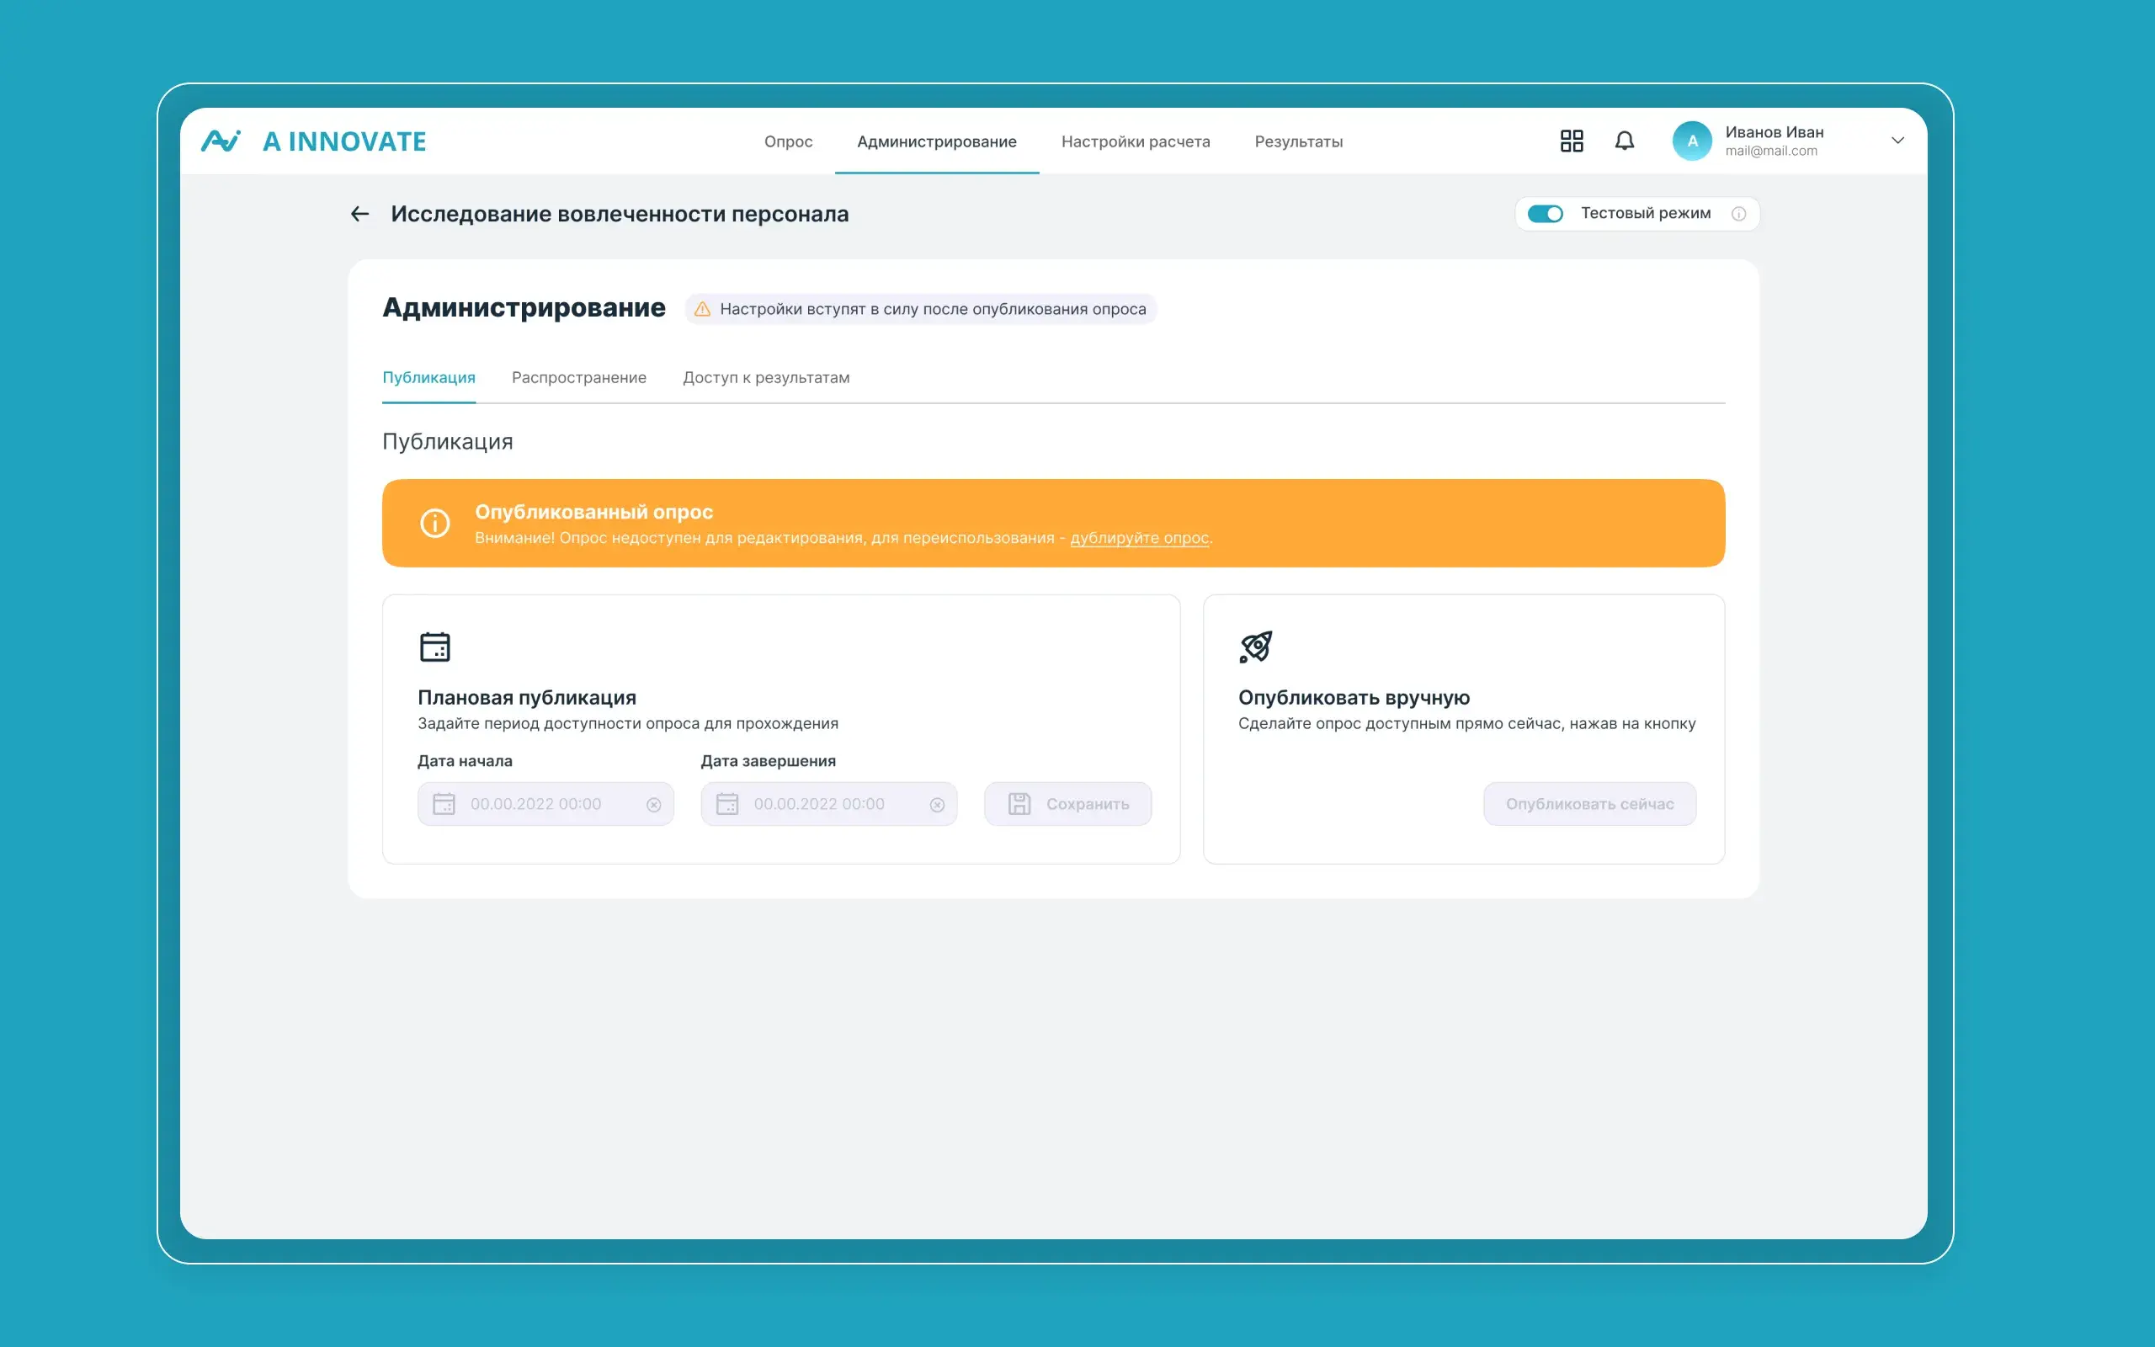Select the Публикация sub-tab
Screen dimensions: 2155x1347
428,378
